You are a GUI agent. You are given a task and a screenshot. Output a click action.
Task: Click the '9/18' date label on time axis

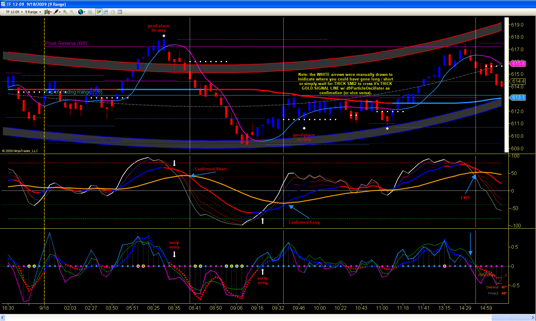point(44,308)
